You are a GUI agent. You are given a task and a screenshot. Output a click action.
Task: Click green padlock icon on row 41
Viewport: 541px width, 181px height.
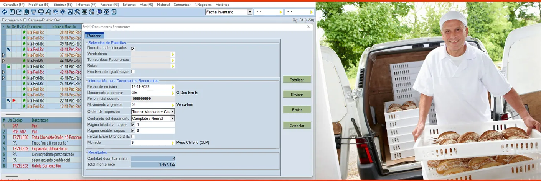tap(9, 67)
